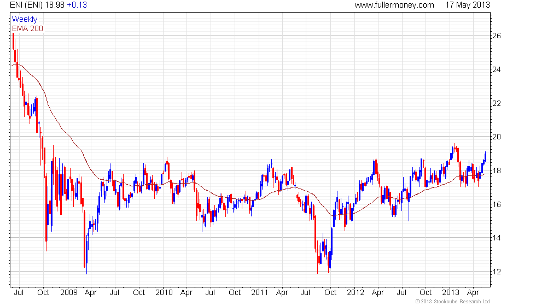Click the date 17 May 2013

pyautogui.click(x=468, y=5)
